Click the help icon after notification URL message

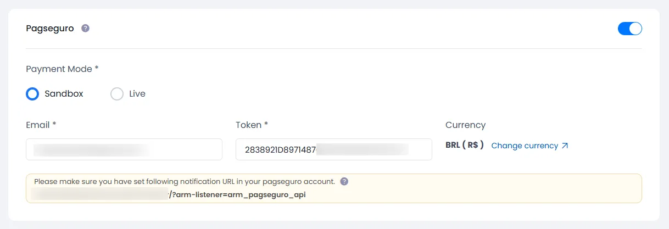344,181
